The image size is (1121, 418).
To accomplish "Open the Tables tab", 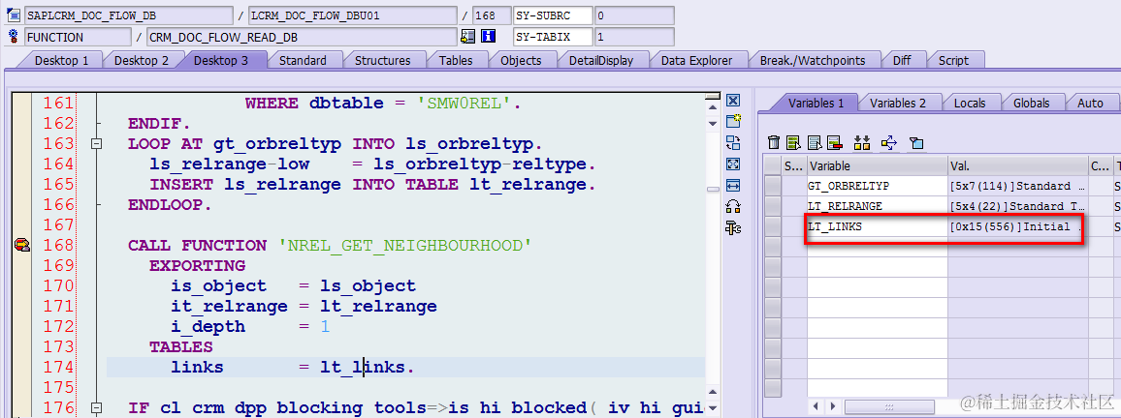I will click(x=456, y=61).
